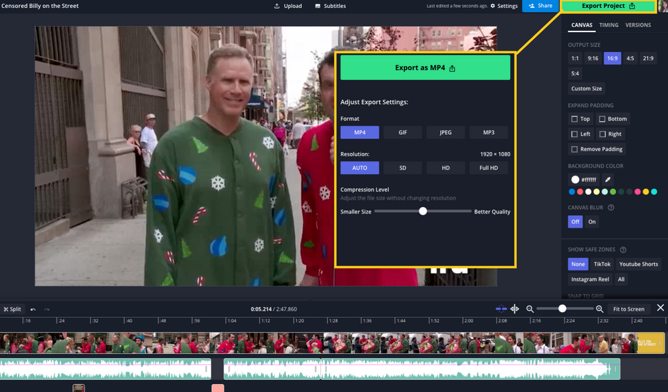Toggle magnetic snapping in the timeline toolbar

point(501,309)
